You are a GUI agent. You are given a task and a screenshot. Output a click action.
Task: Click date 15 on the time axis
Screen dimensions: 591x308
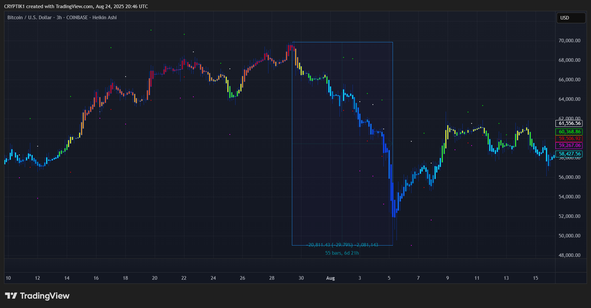pos(536,278)
